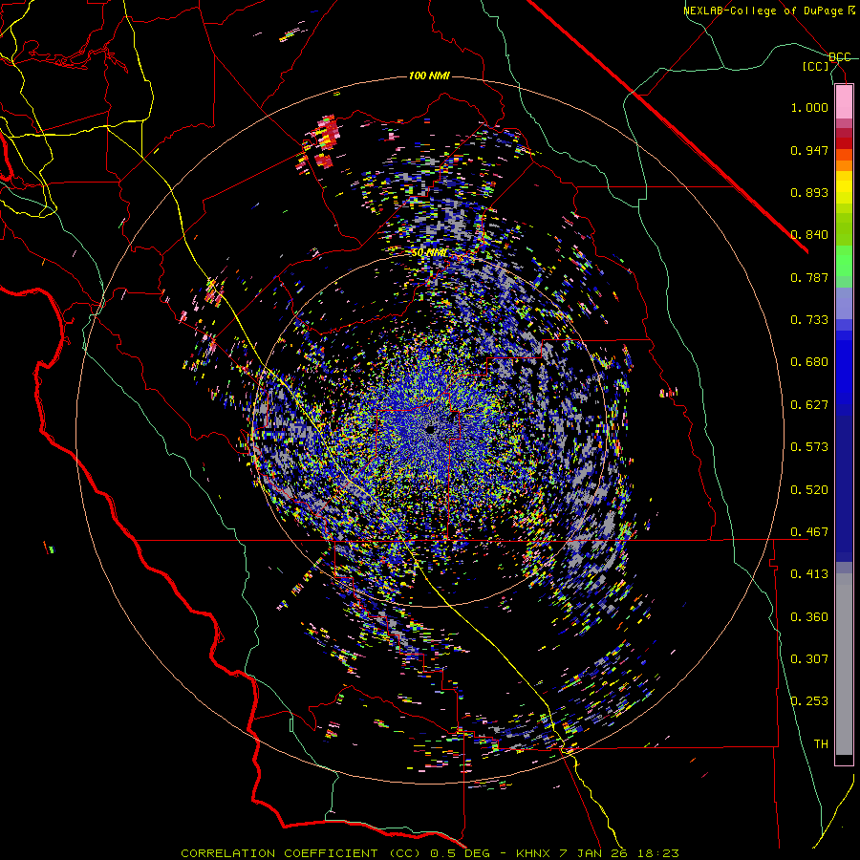860x860 pixels.
Task: Pick the dark navy color bar segment
Action: 844,483
